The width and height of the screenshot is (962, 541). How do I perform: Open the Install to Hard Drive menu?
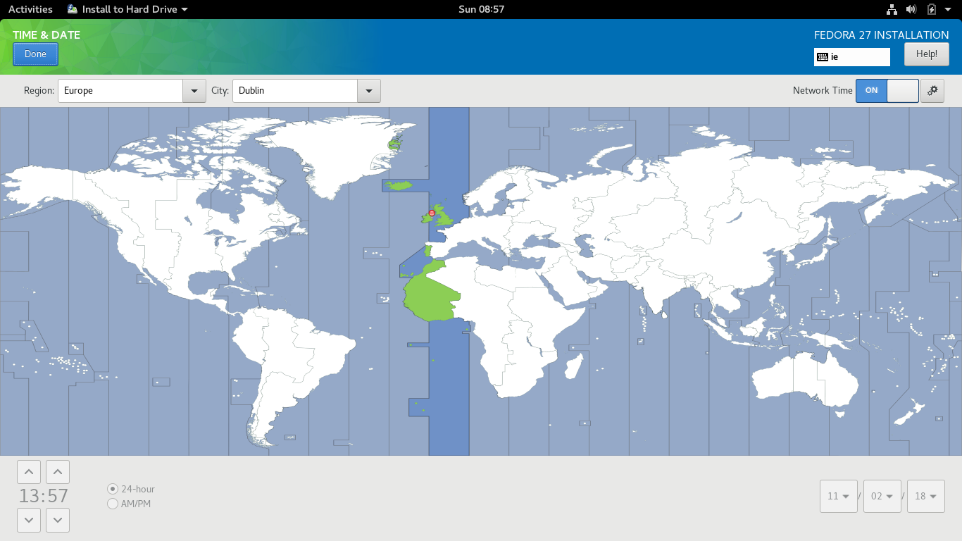(128, 9)
